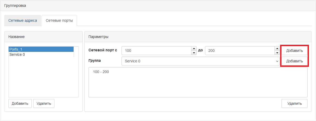
Task: Click the Параметры panel heading
Action: coord(198,37)
